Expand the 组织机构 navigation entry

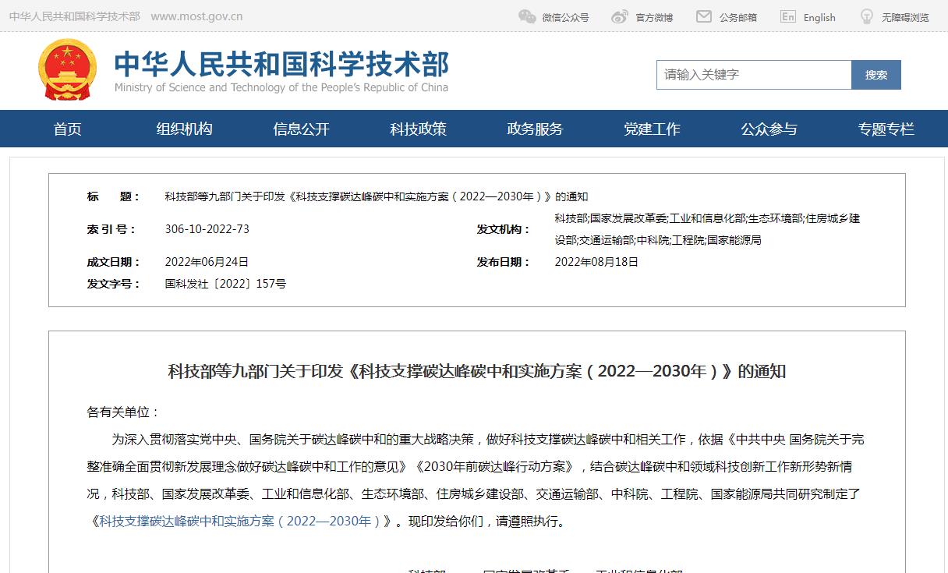pos(184,129)
